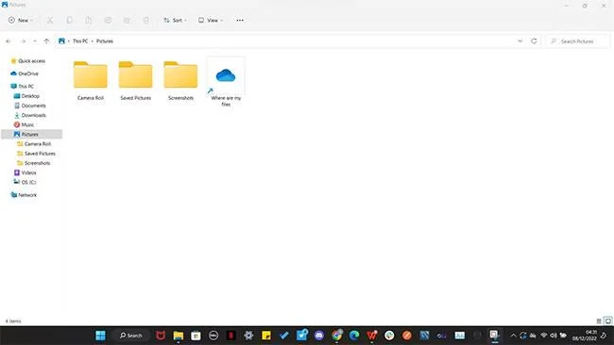Open Camera Roll in the sidebar tree
Image resolution: width=614 pixels, height=345 pixels.
click(x=34, y=144)
